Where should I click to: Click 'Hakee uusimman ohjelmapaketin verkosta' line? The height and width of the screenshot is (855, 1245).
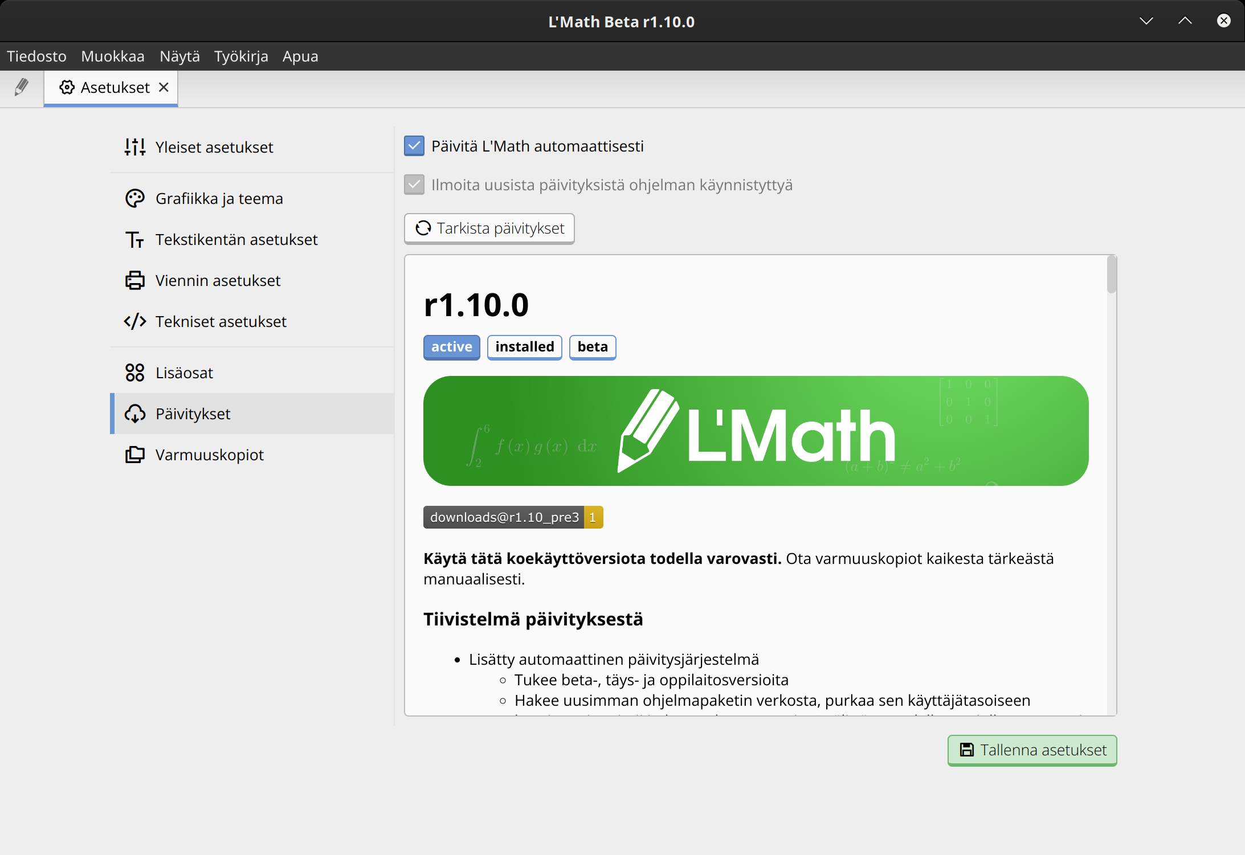click(x=772, y=701)
